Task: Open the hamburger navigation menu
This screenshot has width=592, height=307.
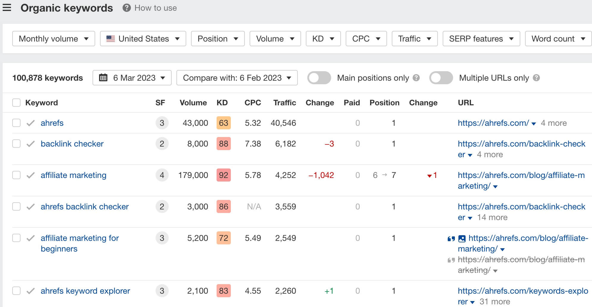Action: 7,8
